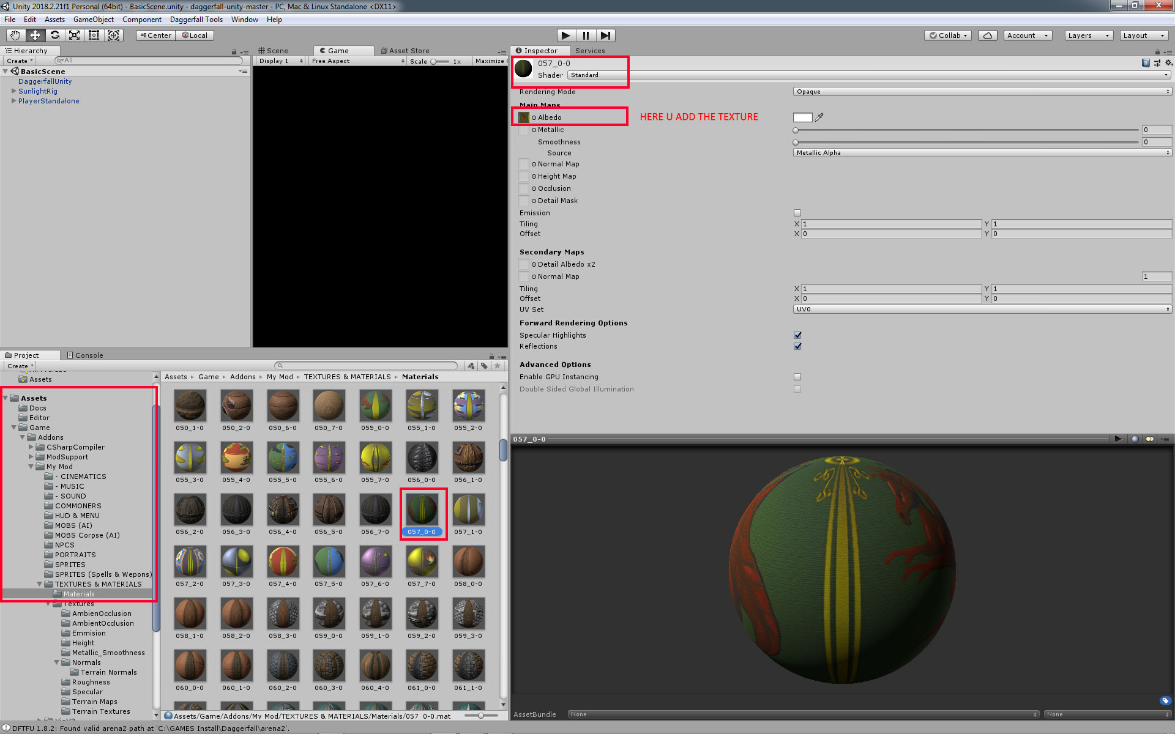Click Create button in Hierarchy
The image size is (1175, 734).
19,61
